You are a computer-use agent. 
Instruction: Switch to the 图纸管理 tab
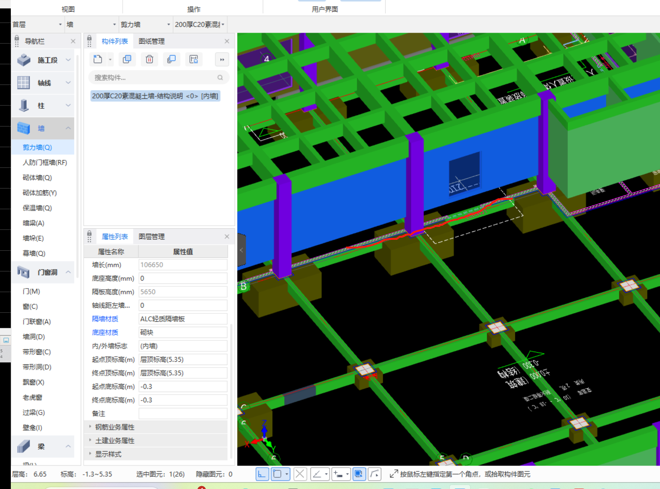pyautogui.click(x=152, y=41)
